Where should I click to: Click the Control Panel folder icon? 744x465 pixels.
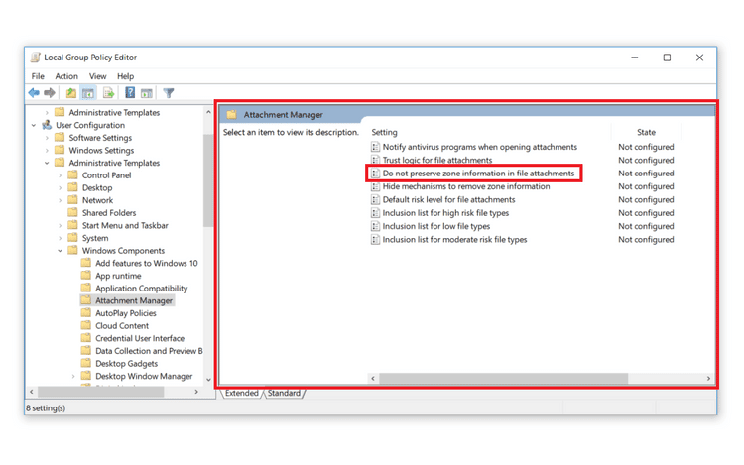pyautogui.click(x=72, y=174)
